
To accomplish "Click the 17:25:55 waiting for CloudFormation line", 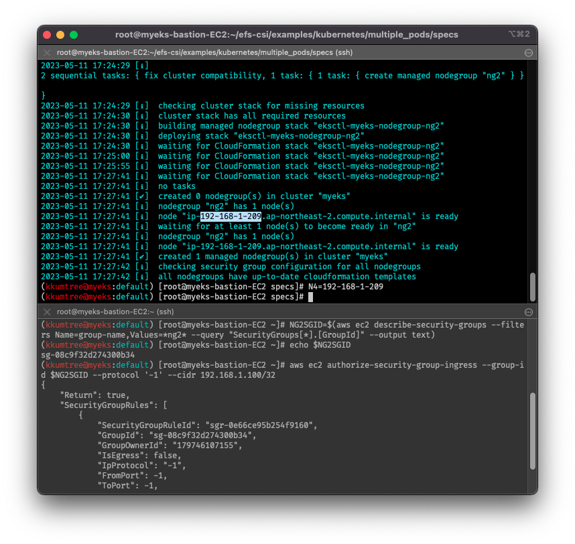I will pos(243,166).
